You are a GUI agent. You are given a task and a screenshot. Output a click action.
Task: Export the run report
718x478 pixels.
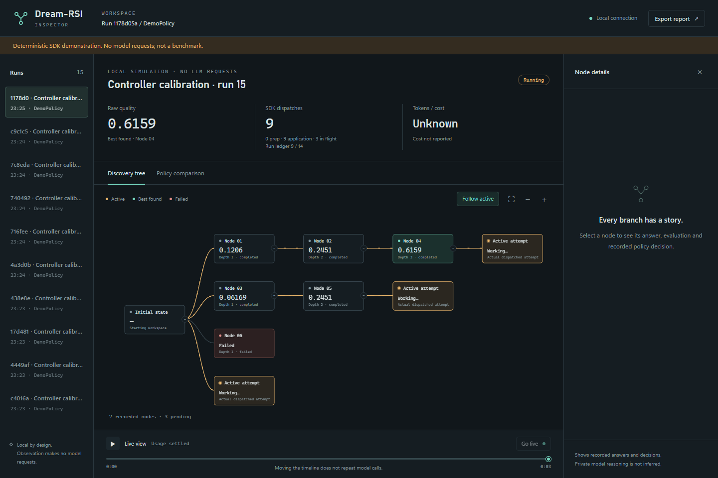pos(676,18)
